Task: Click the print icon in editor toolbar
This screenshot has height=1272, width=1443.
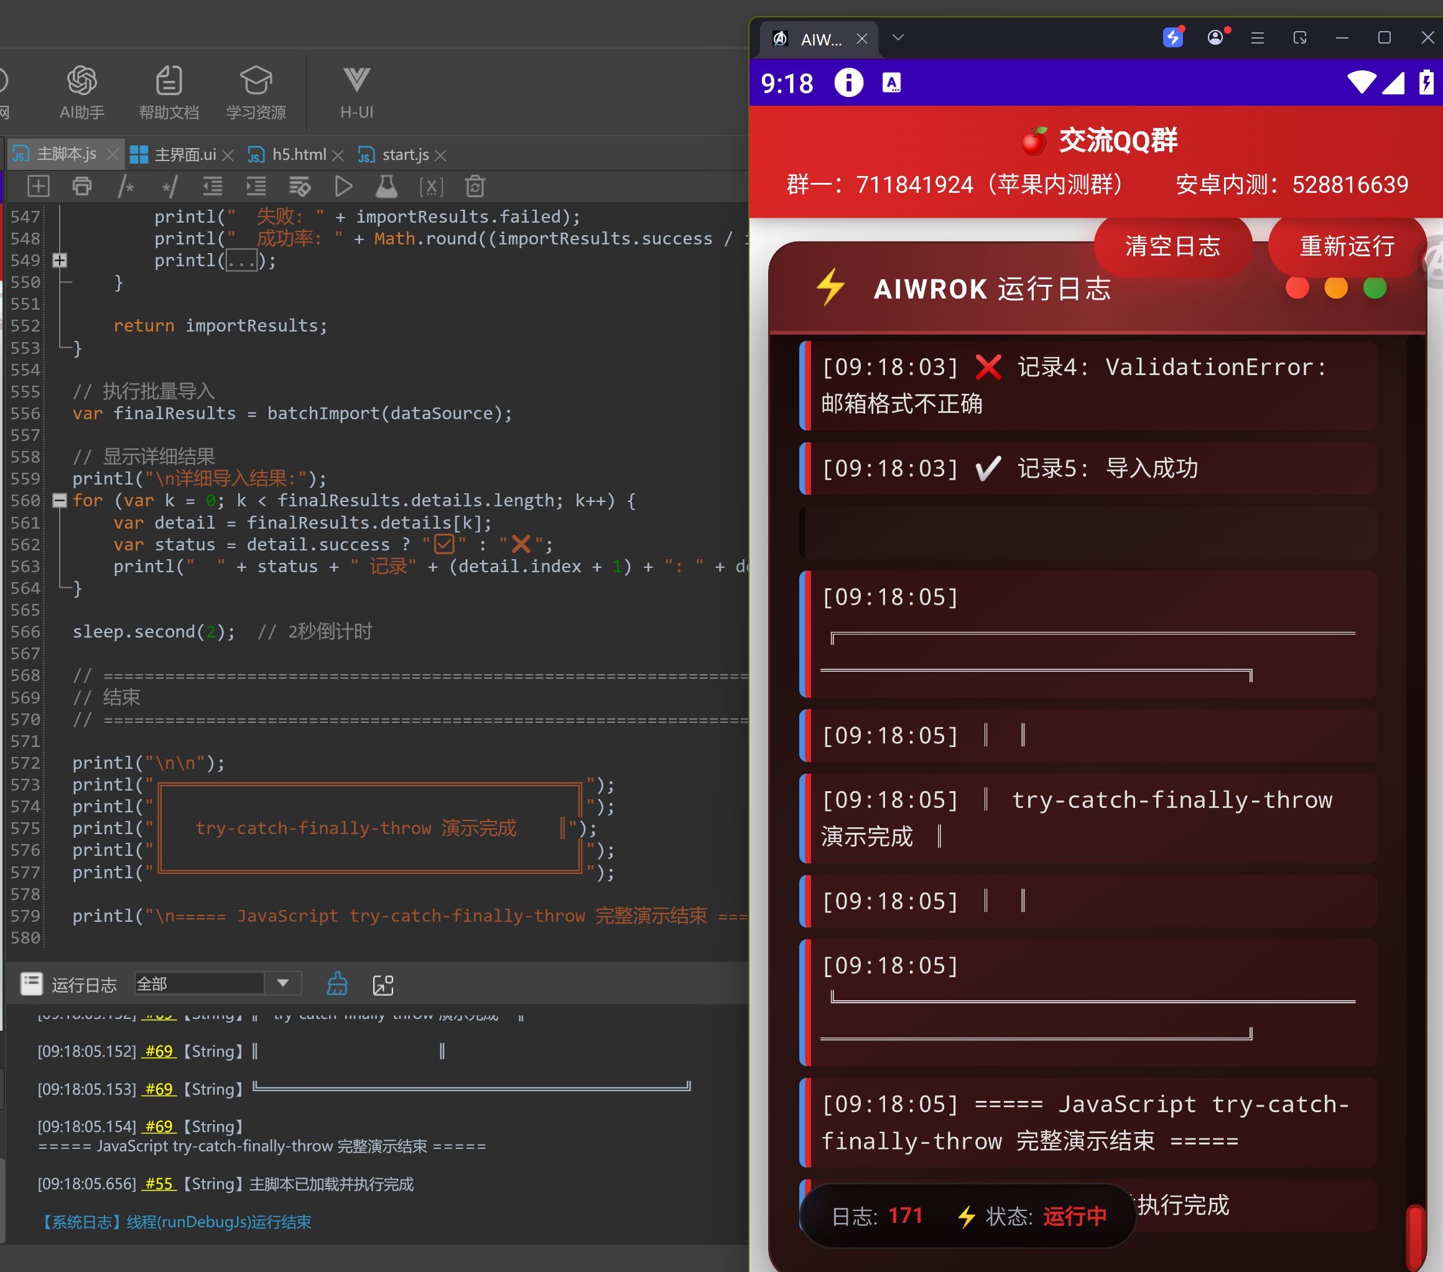Action: 82,187
